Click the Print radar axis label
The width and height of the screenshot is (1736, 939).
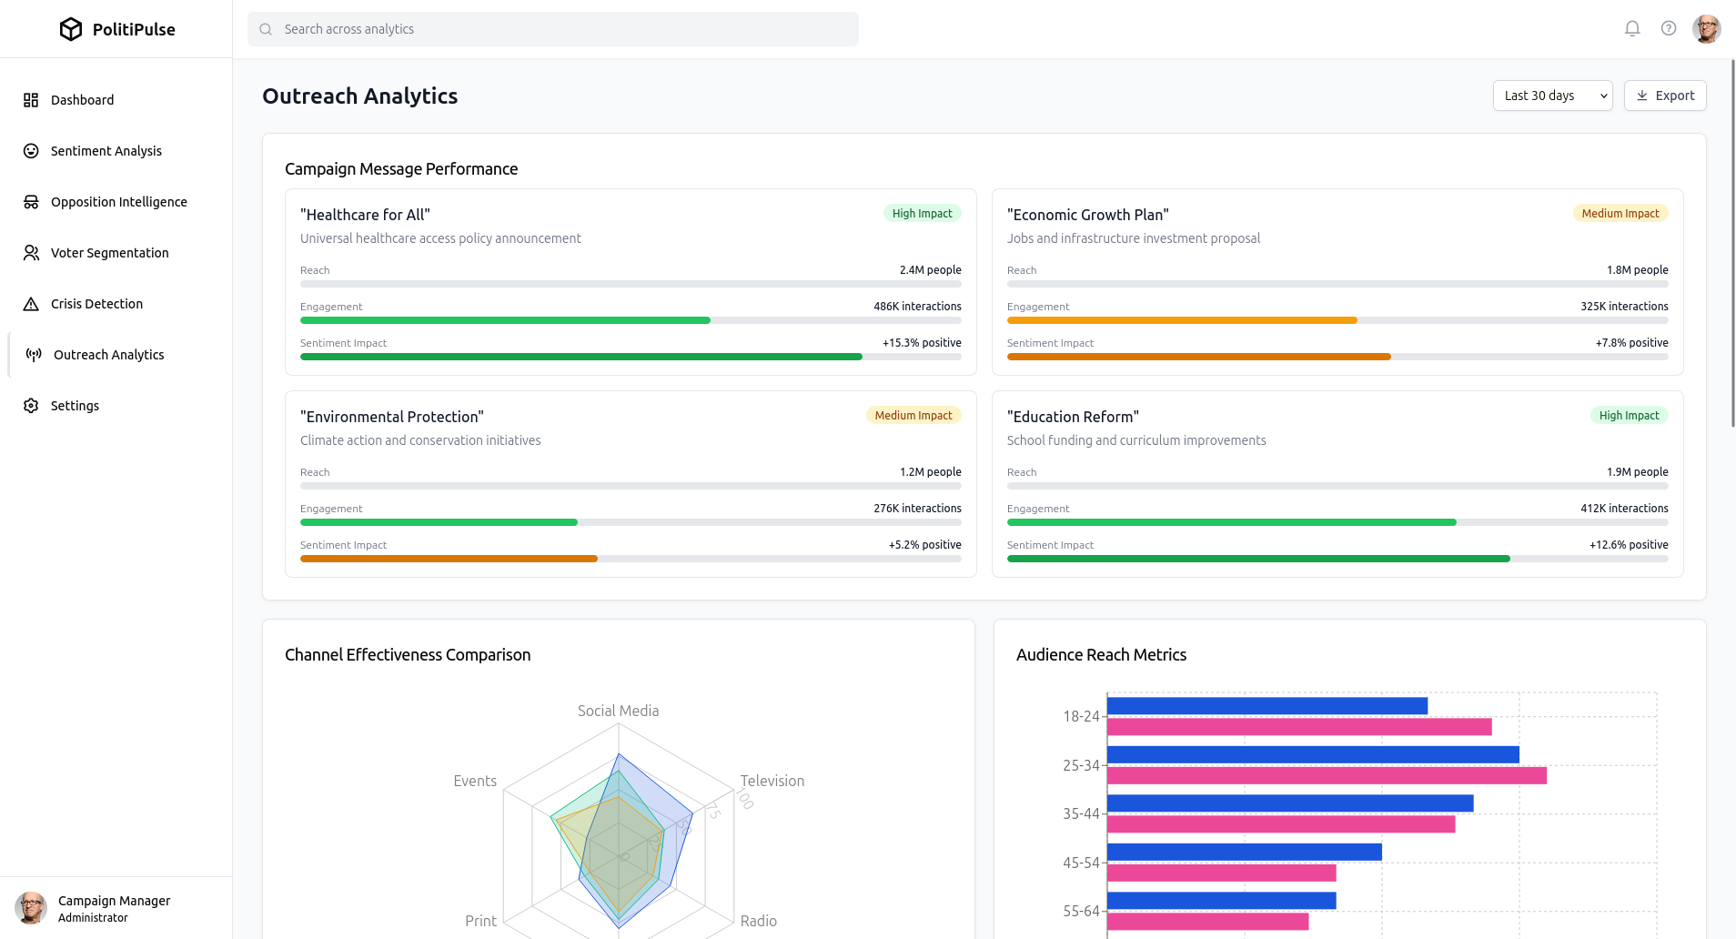[481, 921]
